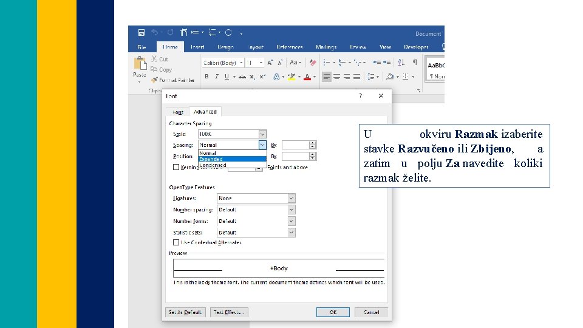Open the Number spacing dropdown

coord(256,210)
